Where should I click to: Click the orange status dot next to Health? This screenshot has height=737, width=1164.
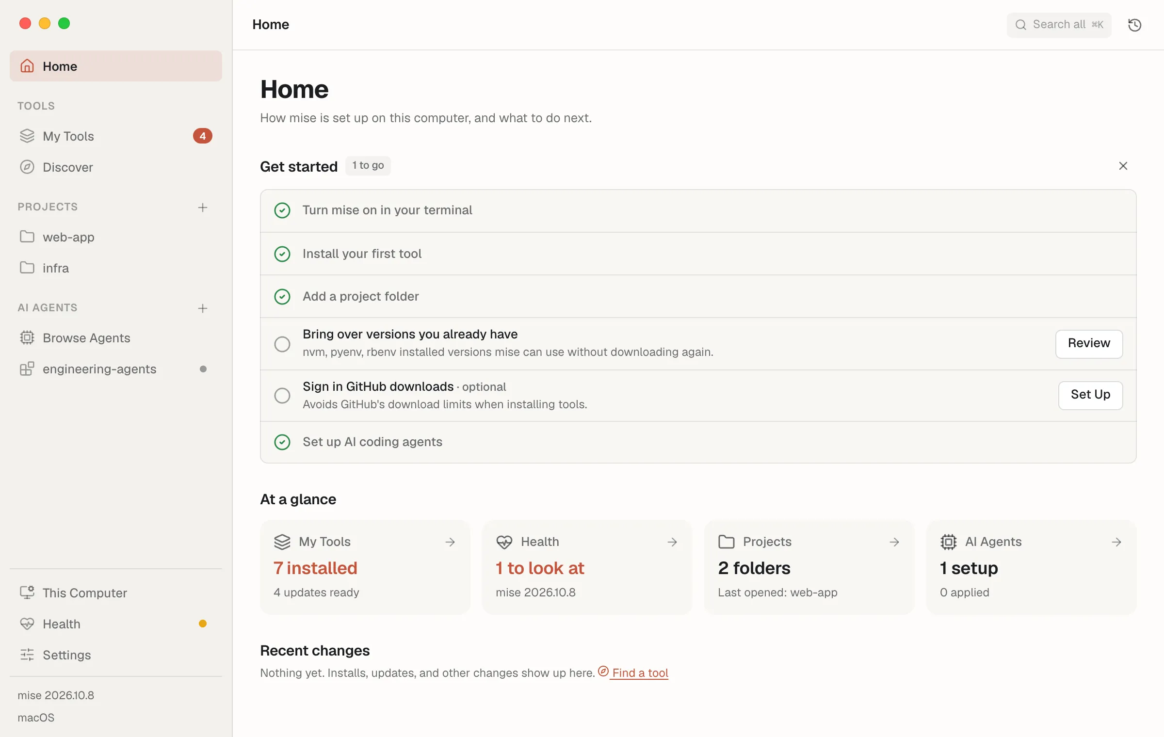[x=203, y=624]
